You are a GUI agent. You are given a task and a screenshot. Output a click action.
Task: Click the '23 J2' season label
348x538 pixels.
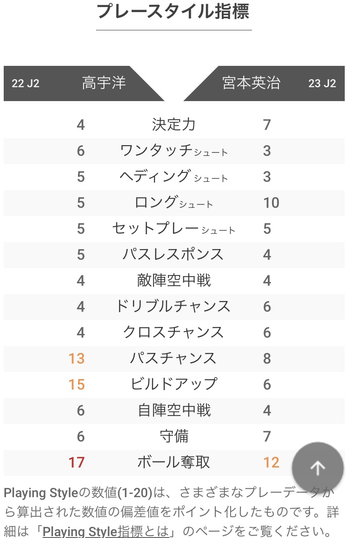(x=322, y=83)
